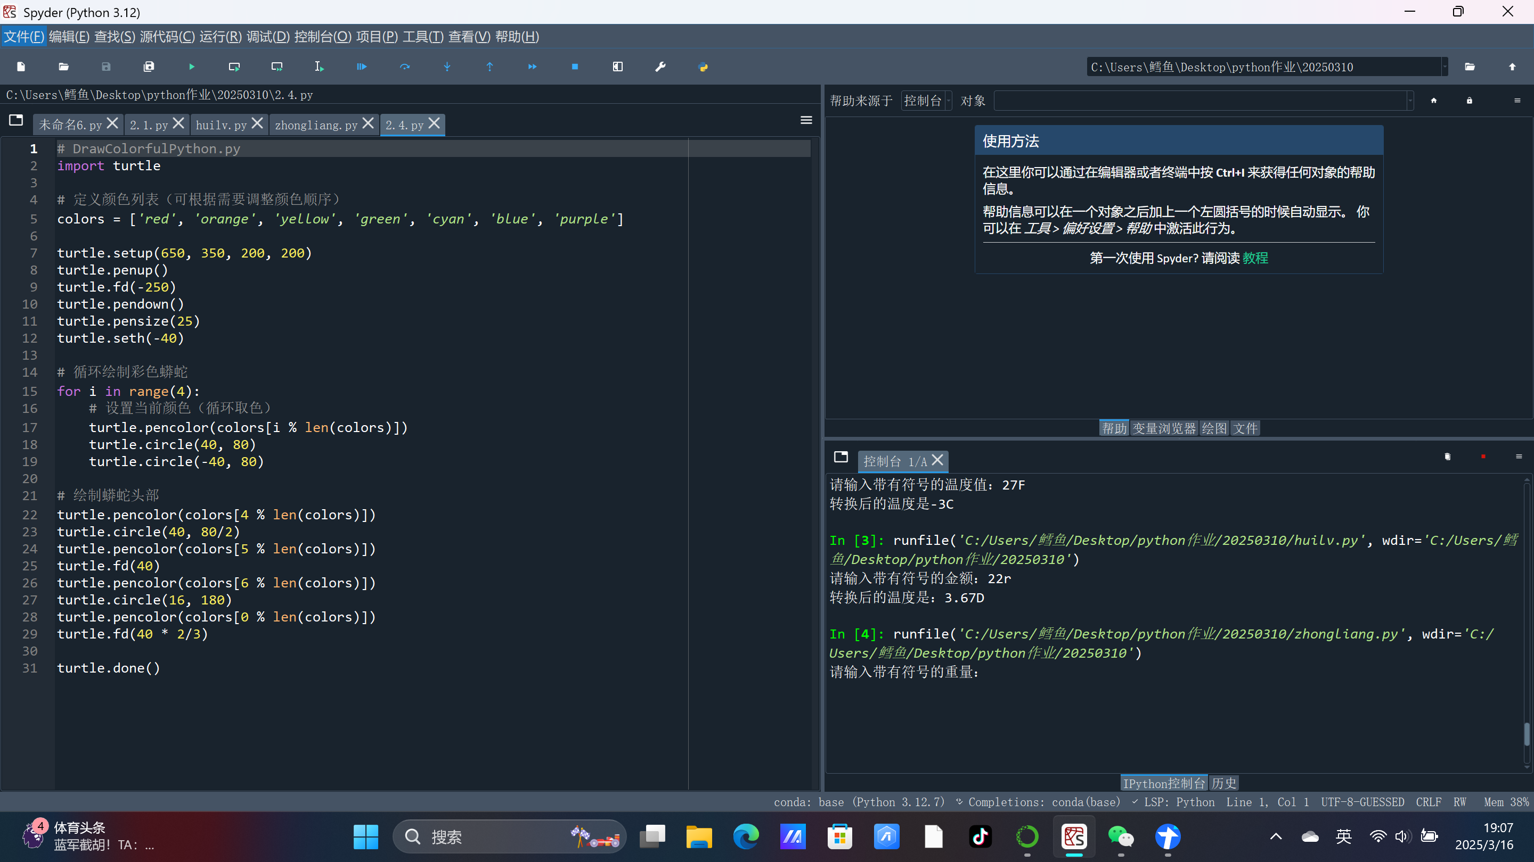Click the Browse working directory folder icon
The height and width of the screenshot is (862, 1534).
[x=1470, y=67]
